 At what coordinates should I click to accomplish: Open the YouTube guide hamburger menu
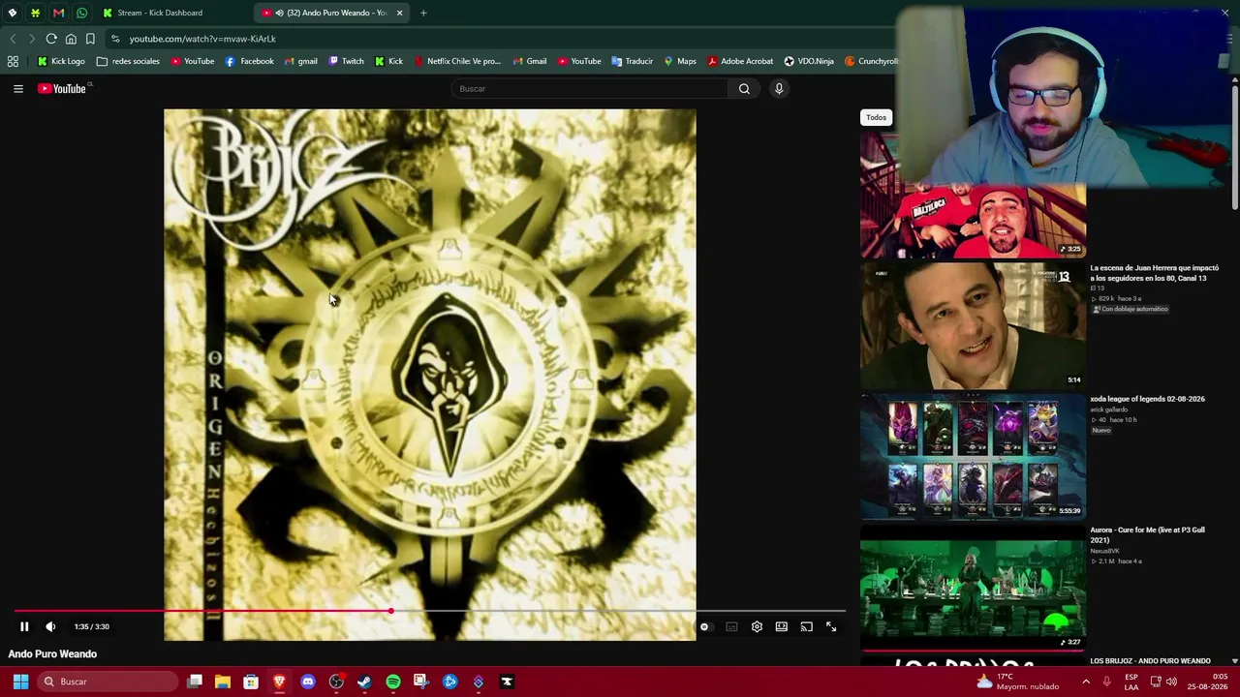point(17,89)
